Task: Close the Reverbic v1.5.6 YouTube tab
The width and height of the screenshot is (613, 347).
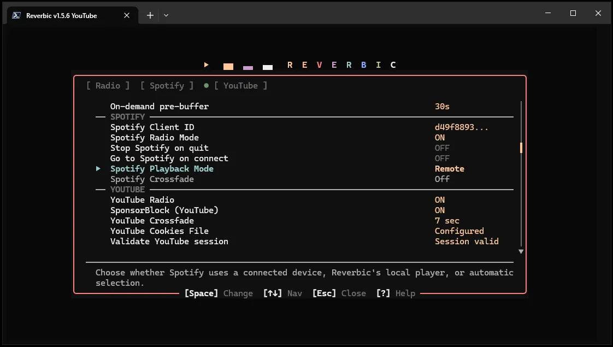Action: coord(127,15)
